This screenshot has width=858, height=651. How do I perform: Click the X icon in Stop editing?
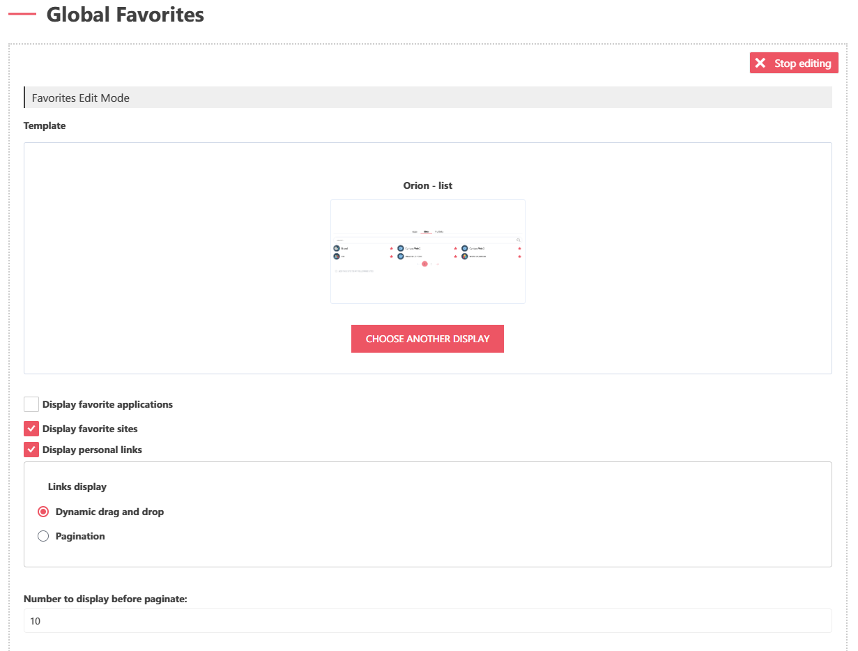coord(760,63)
